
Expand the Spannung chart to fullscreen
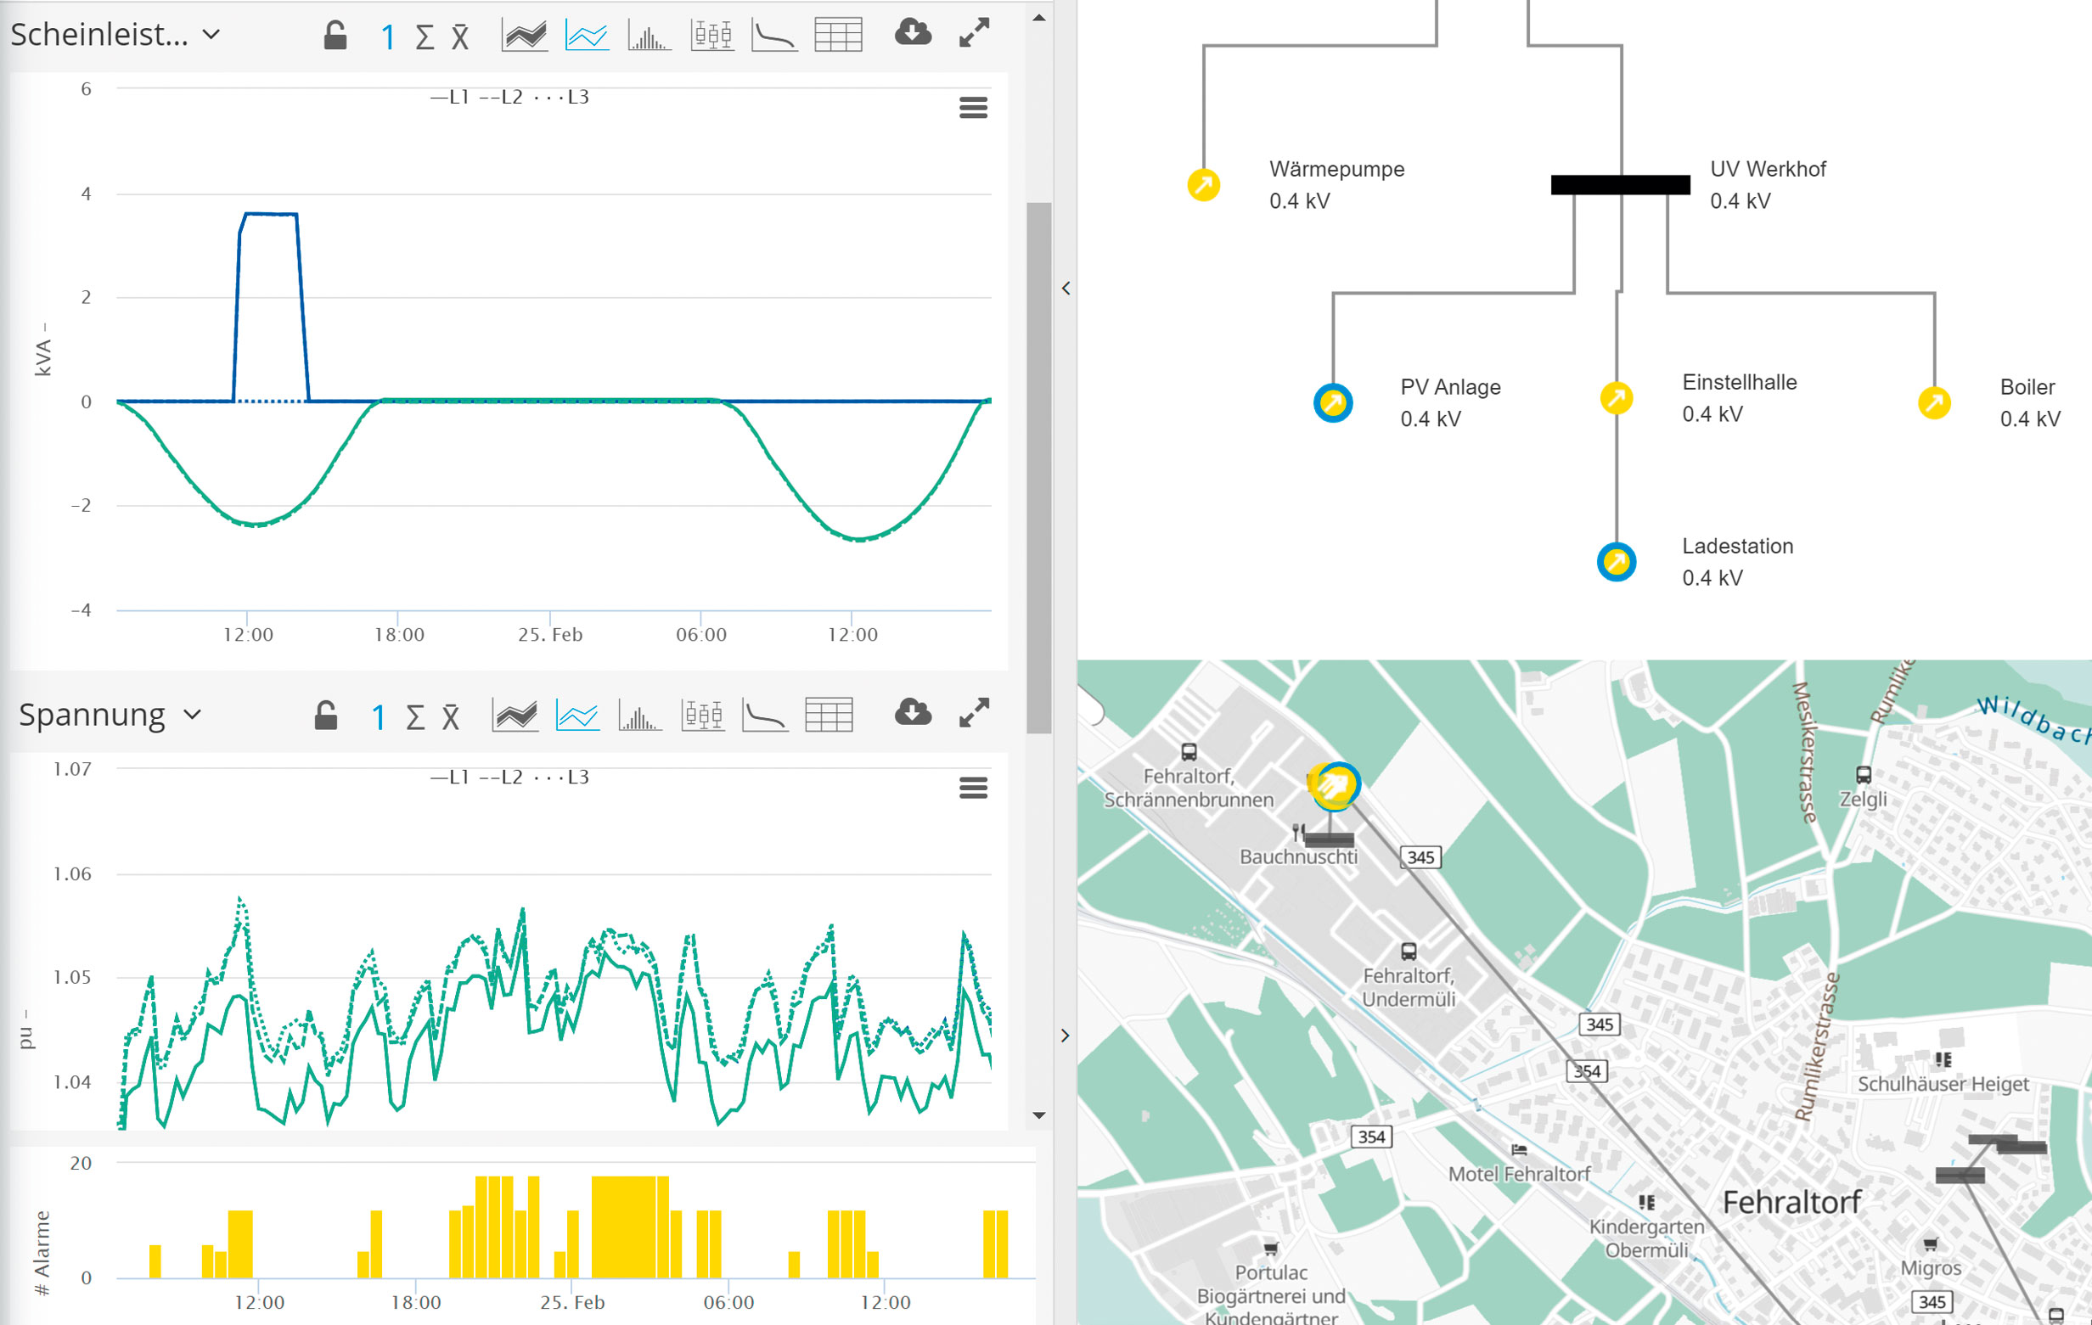click(974, 713)
